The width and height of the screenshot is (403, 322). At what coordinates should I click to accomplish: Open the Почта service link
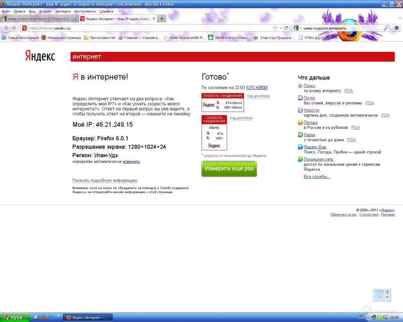(309, 98)
